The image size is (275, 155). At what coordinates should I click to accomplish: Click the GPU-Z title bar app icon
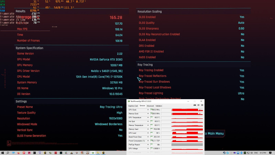coord(129,101)
